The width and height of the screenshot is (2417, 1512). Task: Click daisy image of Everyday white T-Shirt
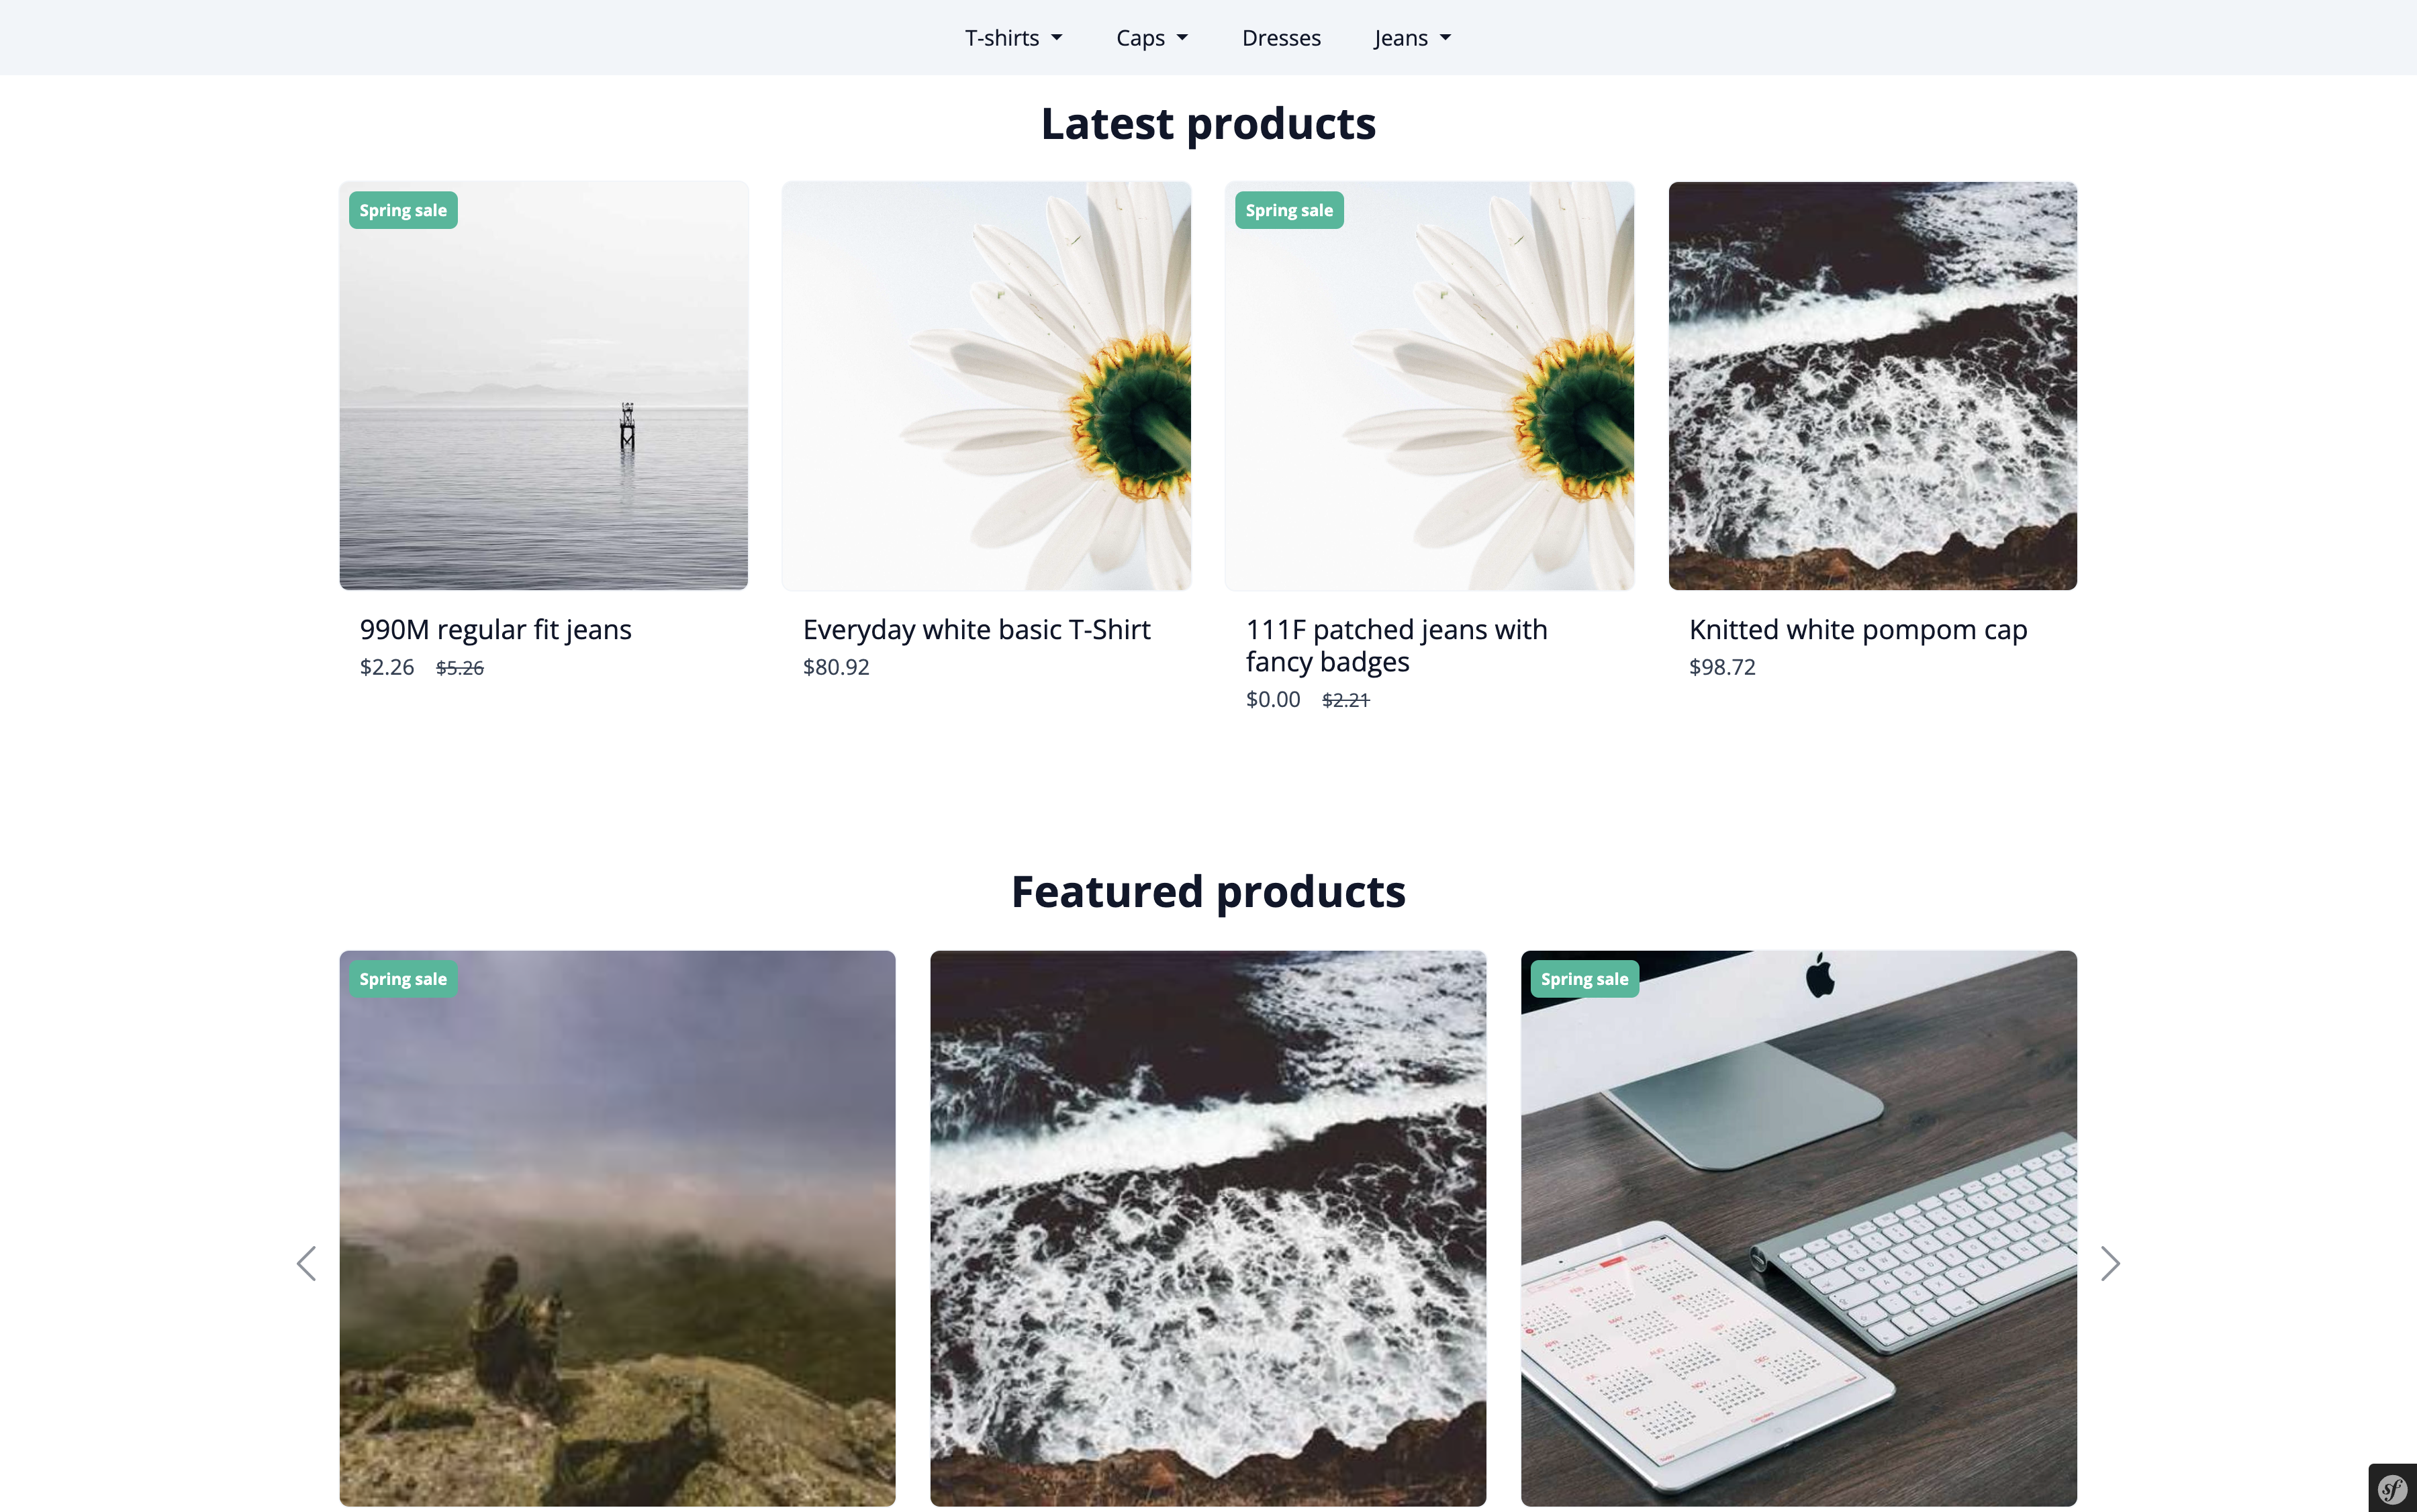click(986, 385)
